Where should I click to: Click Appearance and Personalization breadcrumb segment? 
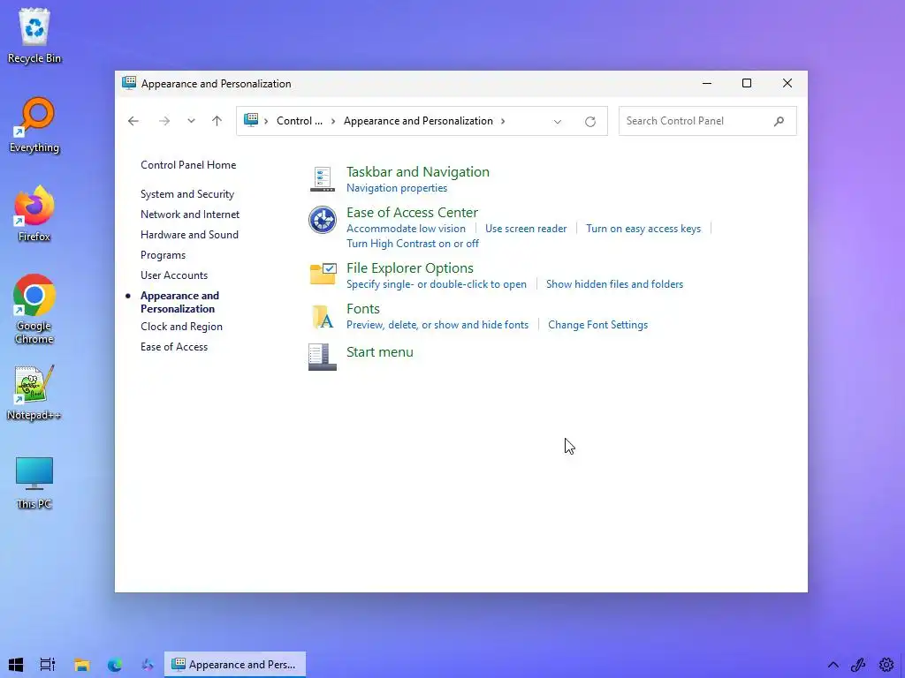(x=418, y=121)
